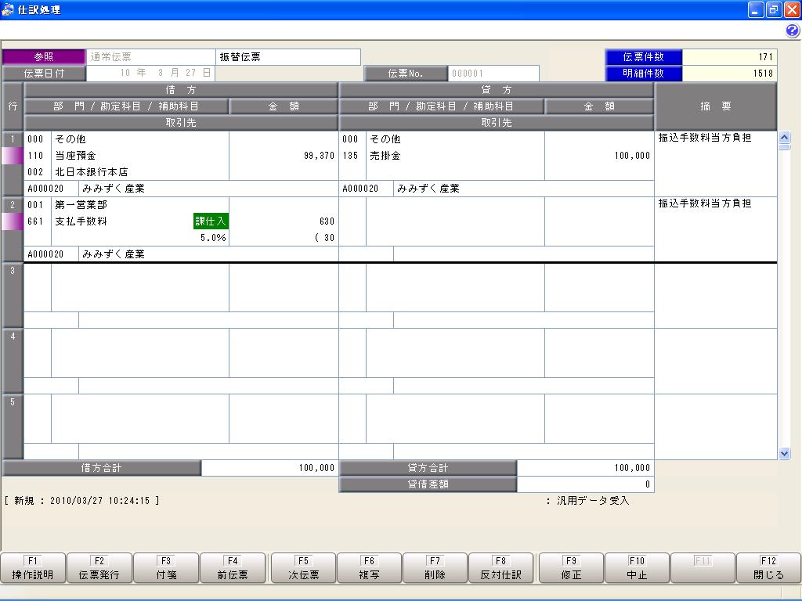Click credit account 売掛金
802x601 pixels.
[x=385, y=156]
